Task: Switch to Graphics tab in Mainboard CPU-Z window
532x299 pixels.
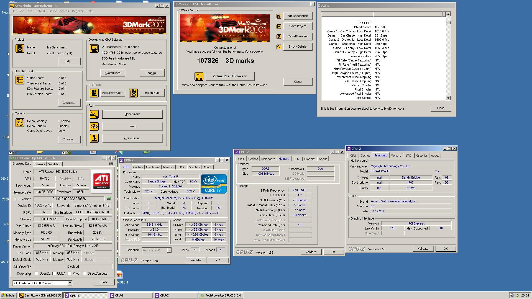Action: pyautogui.click(x=422, y=156)
